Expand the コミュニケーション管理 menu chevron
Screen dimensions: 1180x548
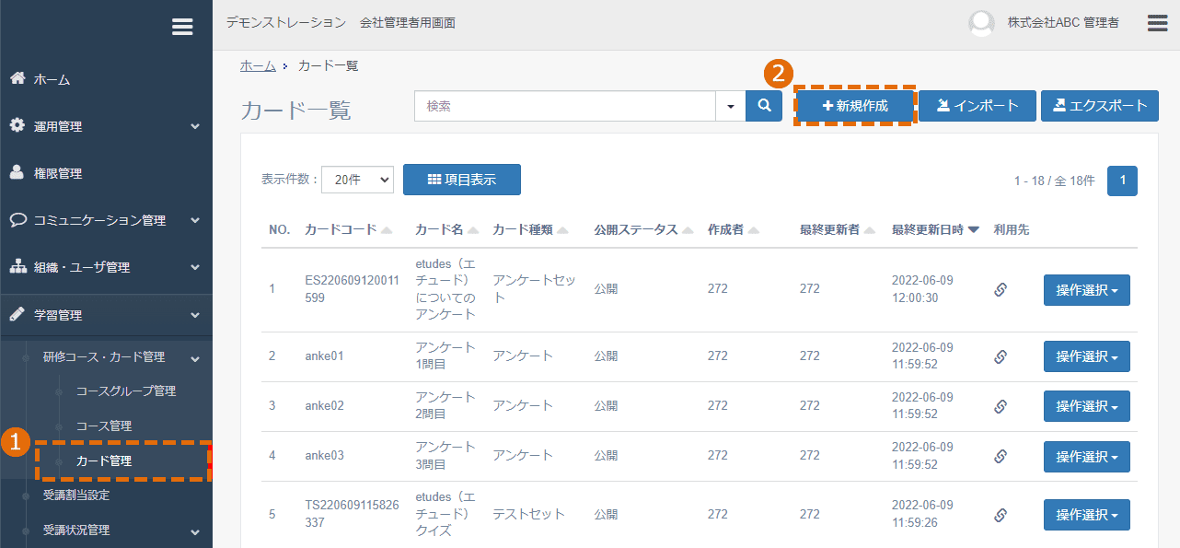[x=195, y=221]
